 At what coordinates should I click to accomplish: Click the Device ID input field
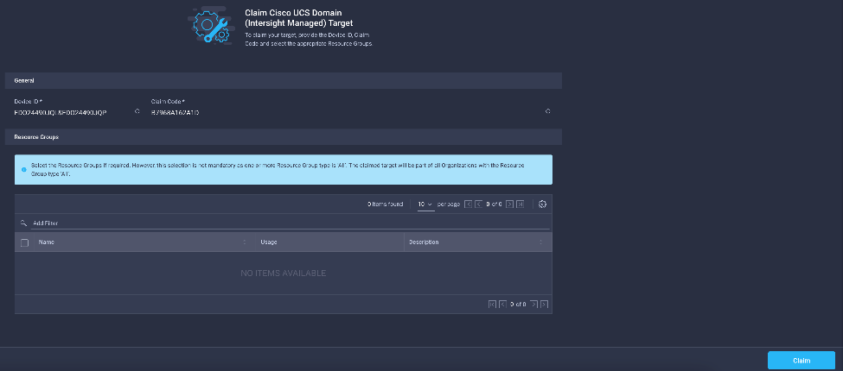(73, 112)
